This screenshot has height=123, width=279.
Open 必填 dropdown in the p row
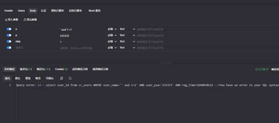click(112, 35)
